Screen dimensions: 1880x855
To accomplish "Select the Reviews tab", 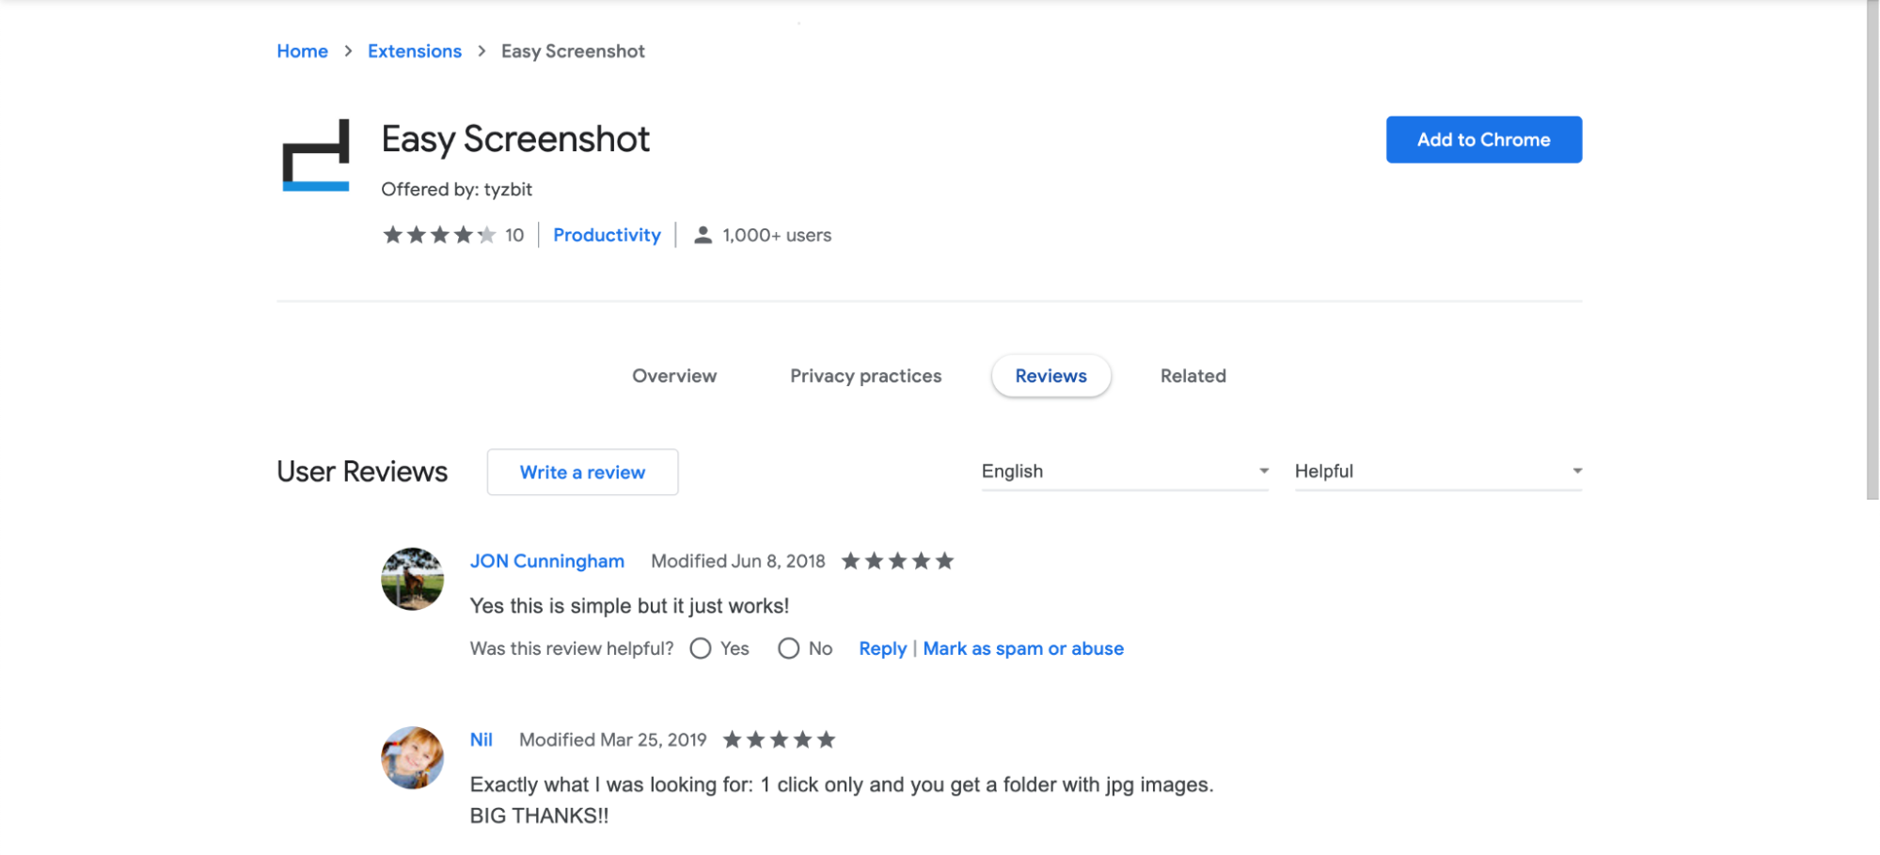I will tap(1051, 376).
